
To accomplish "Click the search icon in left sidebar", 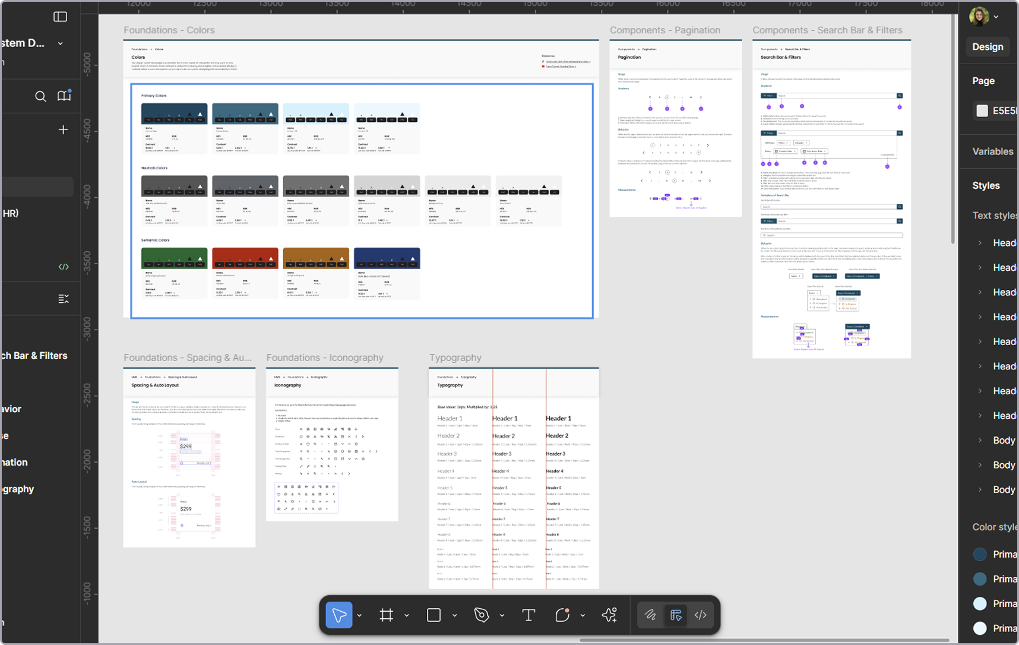I will coord(40,96).
